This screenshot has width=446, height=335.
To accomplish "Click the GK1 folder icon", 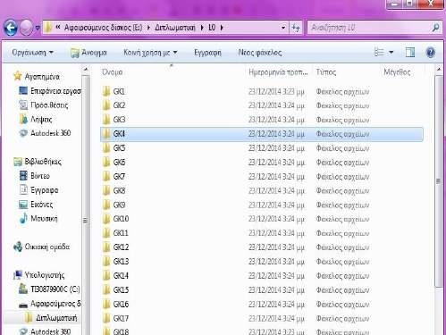I will coord(106,91).
